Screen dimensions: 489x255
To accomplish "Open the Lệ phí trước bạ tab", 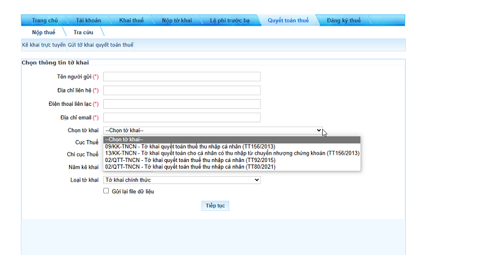I will click(x=230, y=20).
